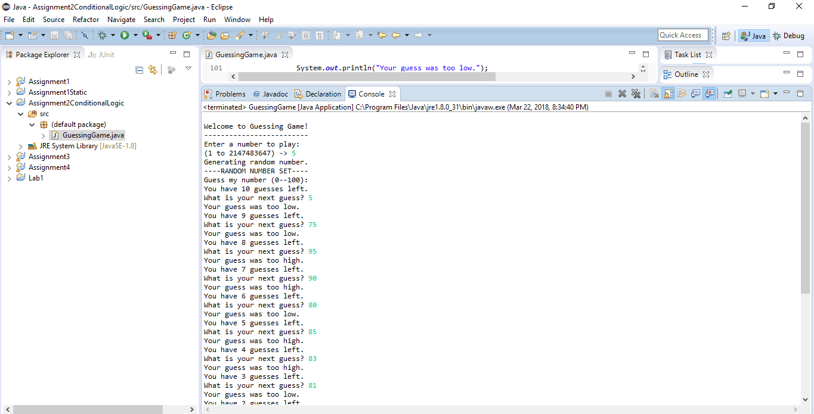Open the Debug button dropdown arrow

point(113,36)
